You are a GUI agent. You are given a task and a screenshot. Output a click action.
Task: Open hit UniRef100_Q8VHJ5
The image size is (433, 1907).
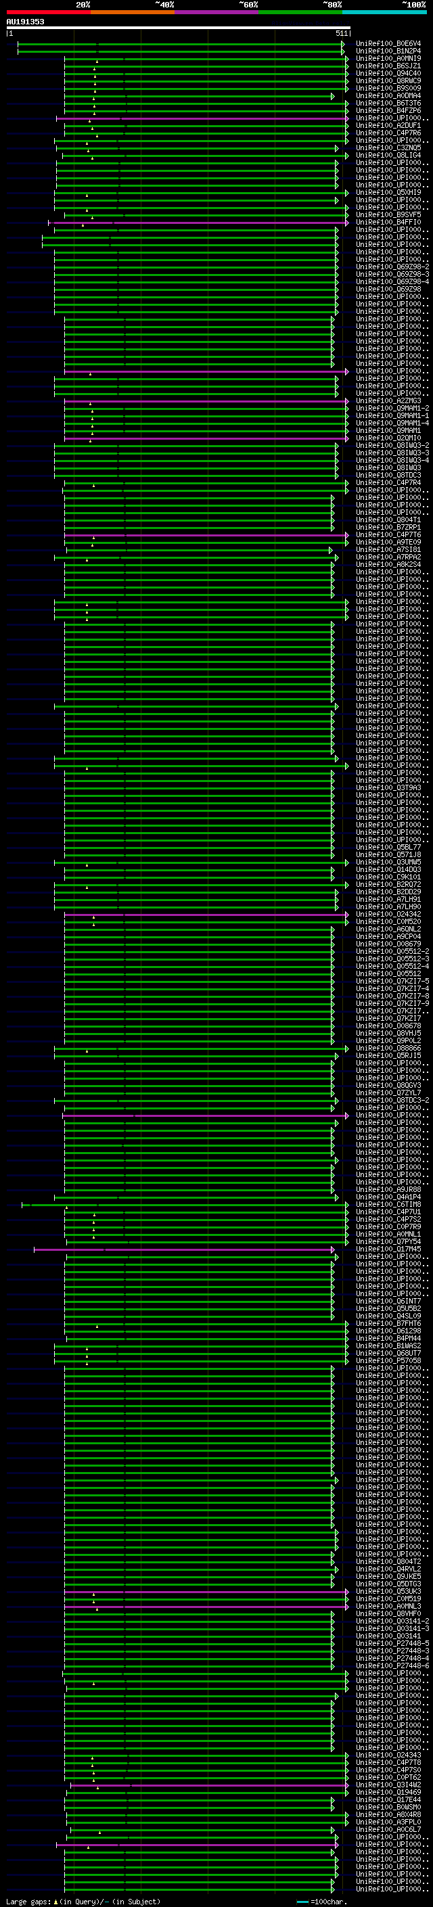pyautogui.click(x=388, y=1033)
